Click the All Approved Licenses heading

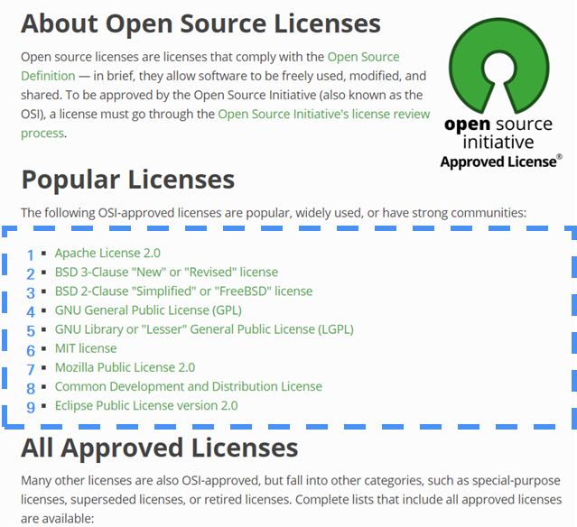tap(159, 448)
